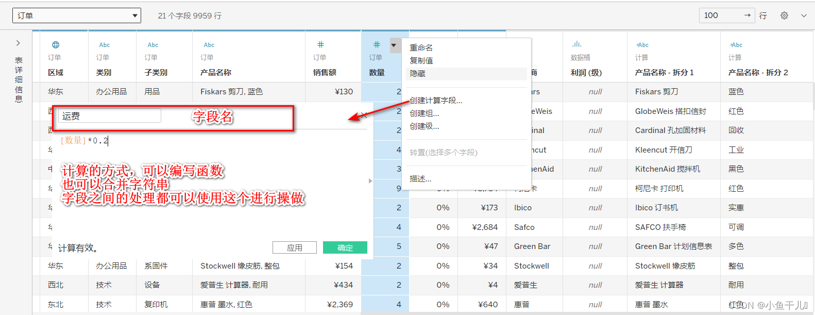Click the row count field showing 100
This screenshot has width=815, height=315.
pyautogui.click(x=727, y=15)
